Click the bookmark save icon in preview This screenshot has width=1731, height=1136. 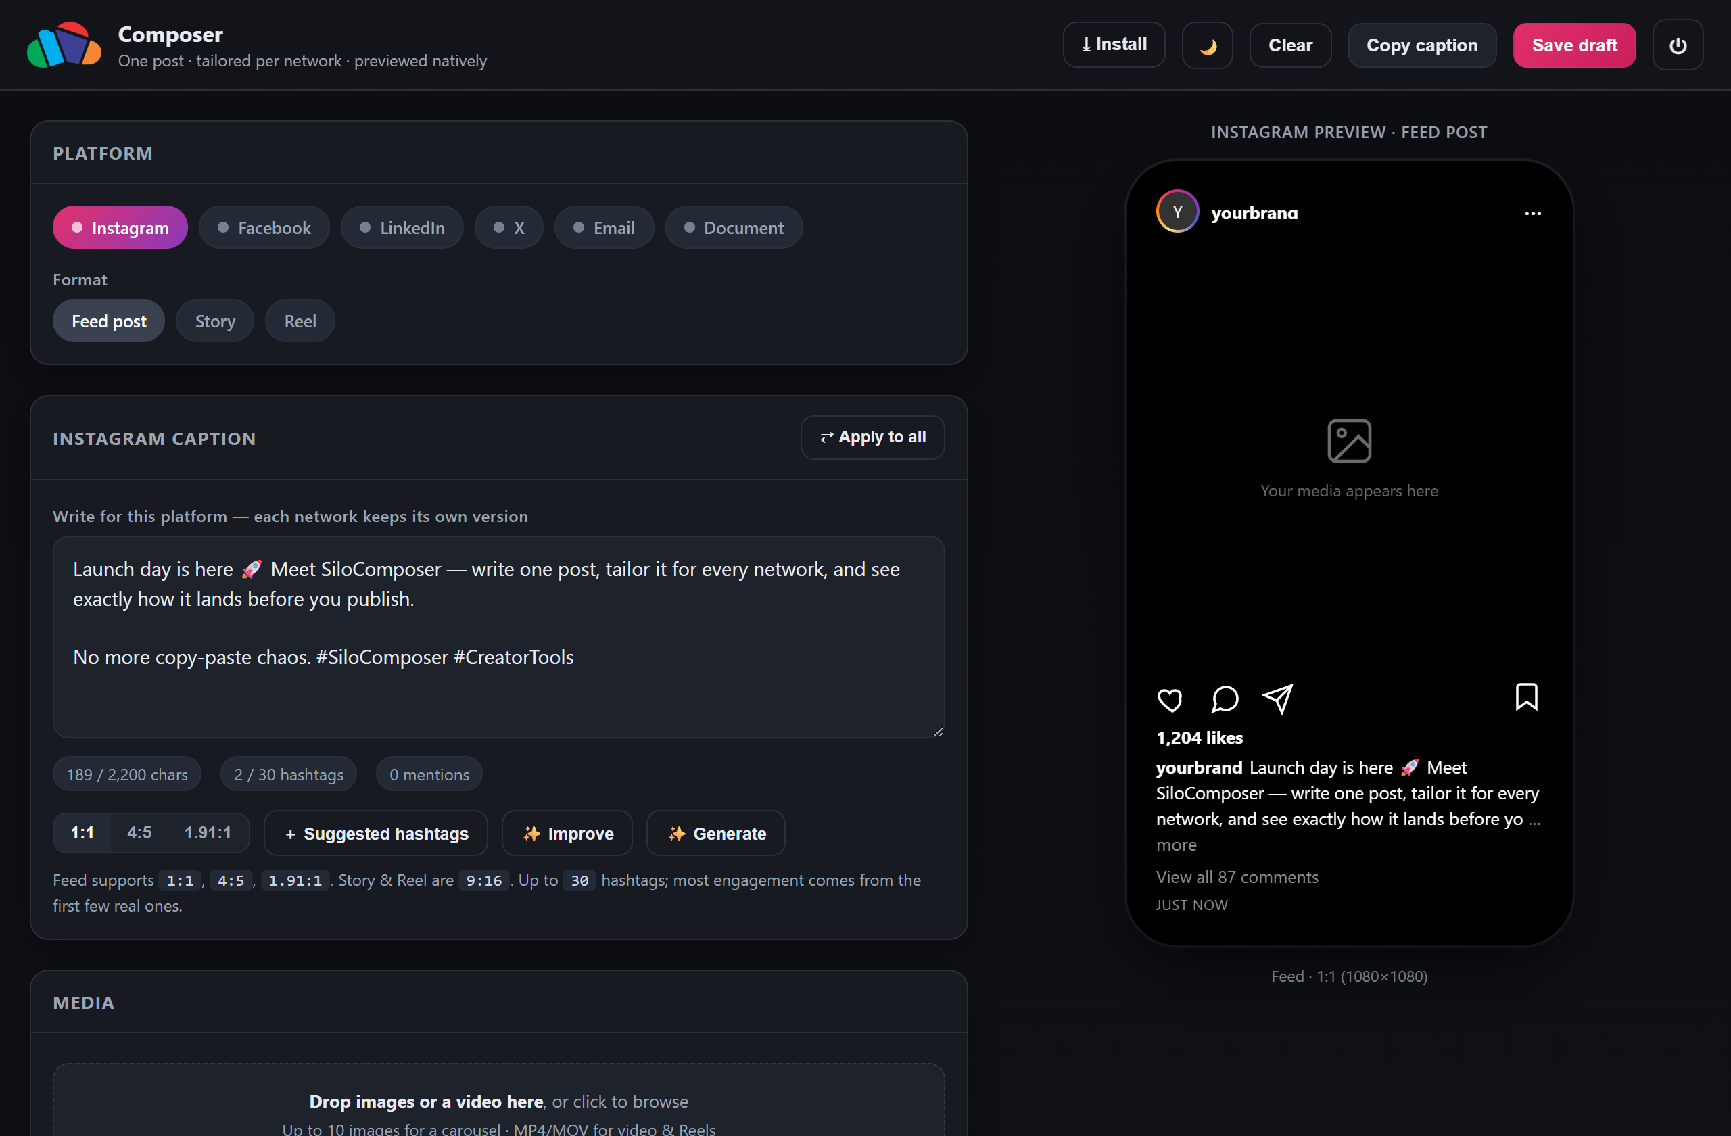click(x=1526, y=696)
